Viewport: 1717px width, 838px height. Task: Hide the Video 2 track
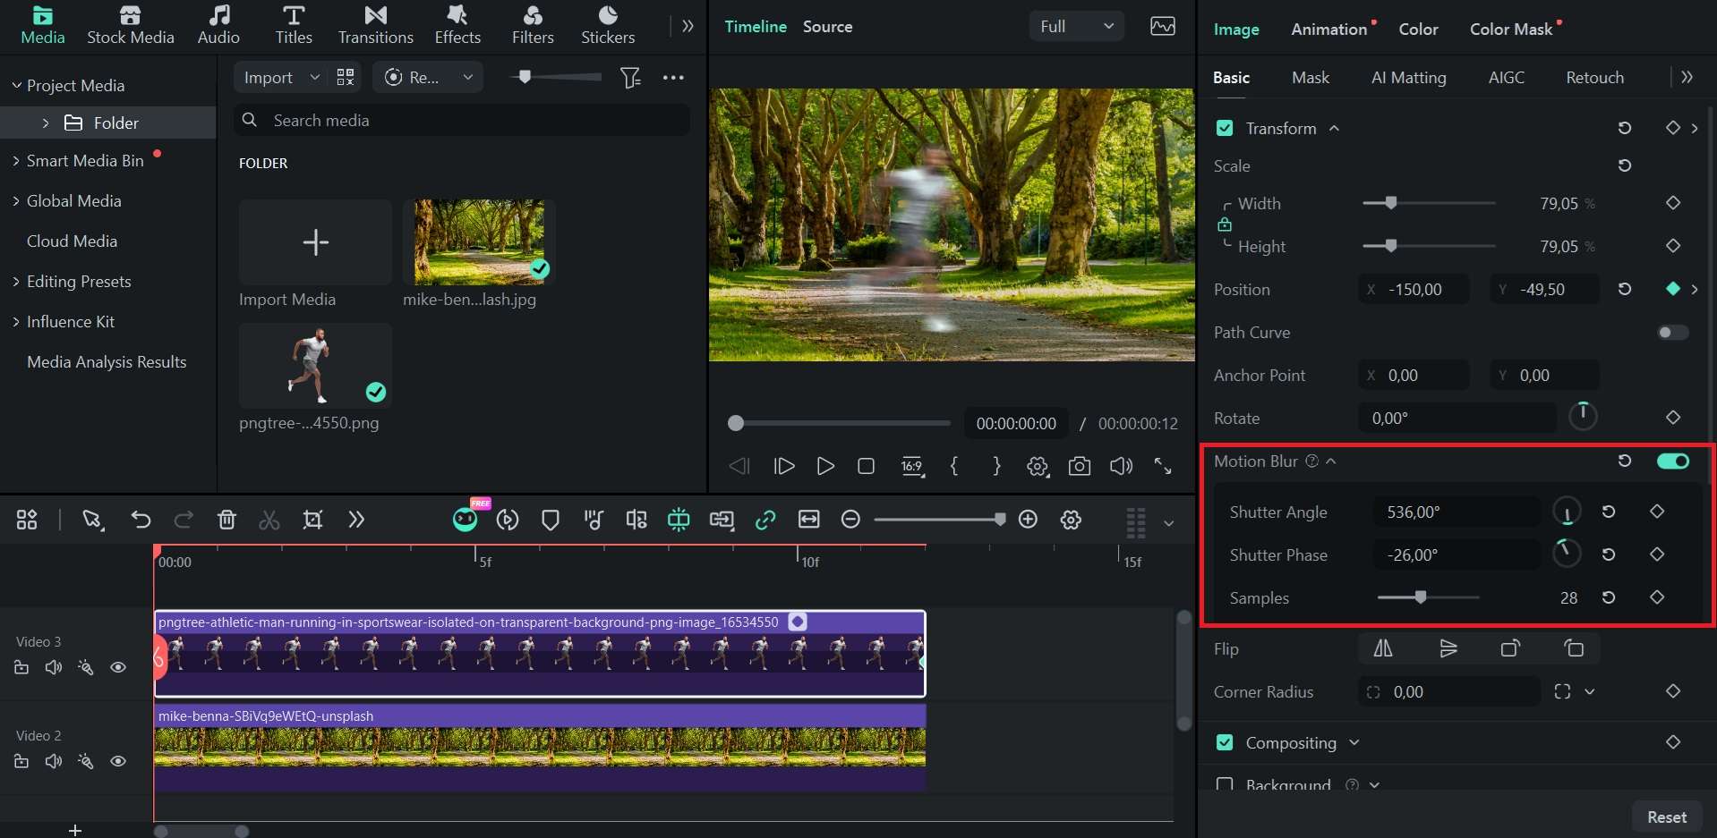(118, 761)
